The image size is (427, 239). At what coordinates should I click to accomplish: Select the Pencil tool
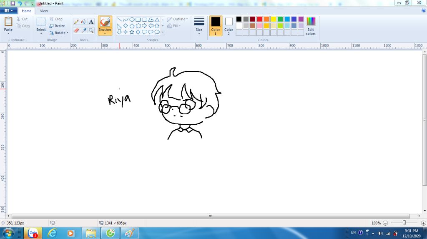coord(77,22)
